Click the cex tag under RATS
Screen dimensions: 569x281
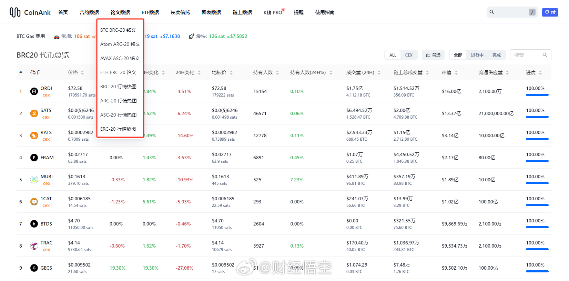[x=46, y=139]
